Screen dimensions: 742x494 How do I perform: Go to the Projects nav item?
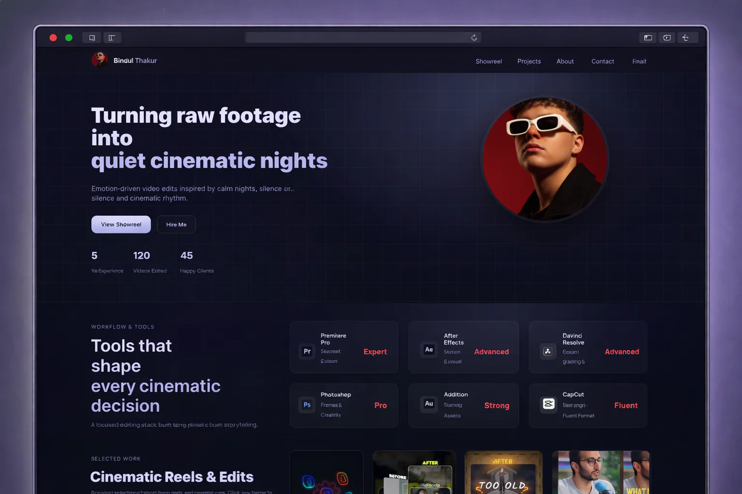[529, 61]
